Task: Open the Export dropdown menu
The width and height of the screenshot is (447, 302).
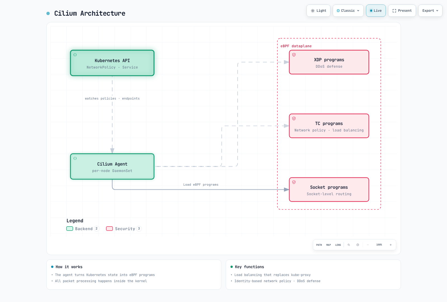Action: [x=430, y=11]
